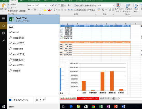Click the increase indent icon
The image size is (142, 109).
pyautogui.click(x=72, y=10)
